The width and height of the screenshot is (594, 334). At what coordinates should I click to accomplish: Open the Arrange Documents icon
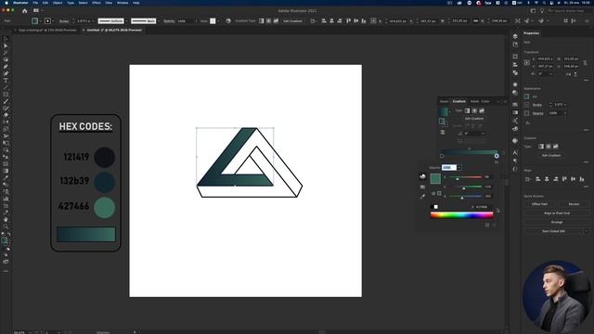pyautogui.click(x=36, y=11)
